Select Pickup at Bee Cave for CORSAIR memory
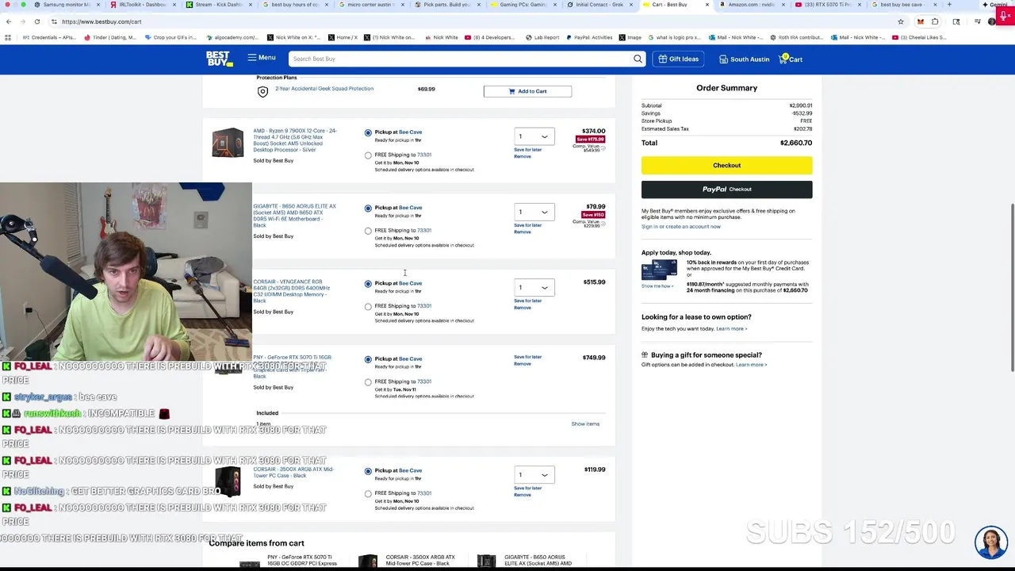Screen dimensions: 1015x571 (x=368, y=283)
